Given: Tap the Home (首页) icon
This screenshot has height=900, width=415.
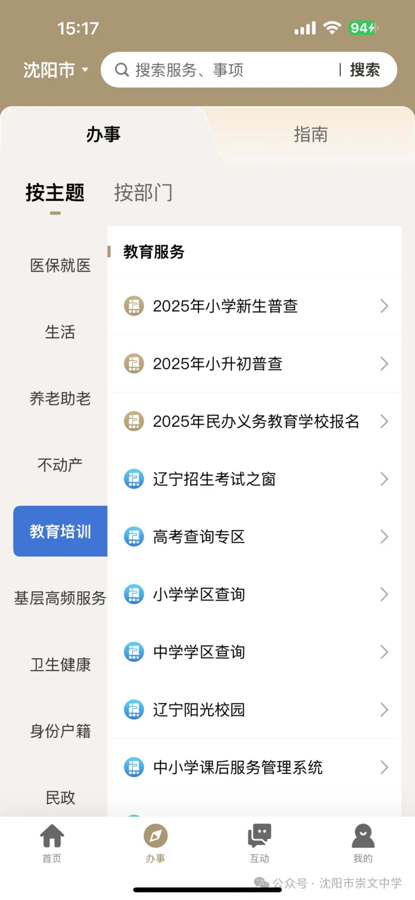Looking at the screenshot, I should coord(52,836).
